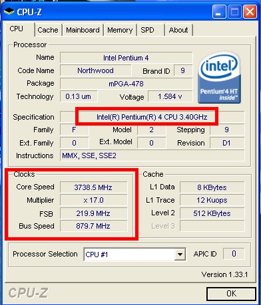
Task: Close the CPU-Z window
Action: (x=250, y=12)
